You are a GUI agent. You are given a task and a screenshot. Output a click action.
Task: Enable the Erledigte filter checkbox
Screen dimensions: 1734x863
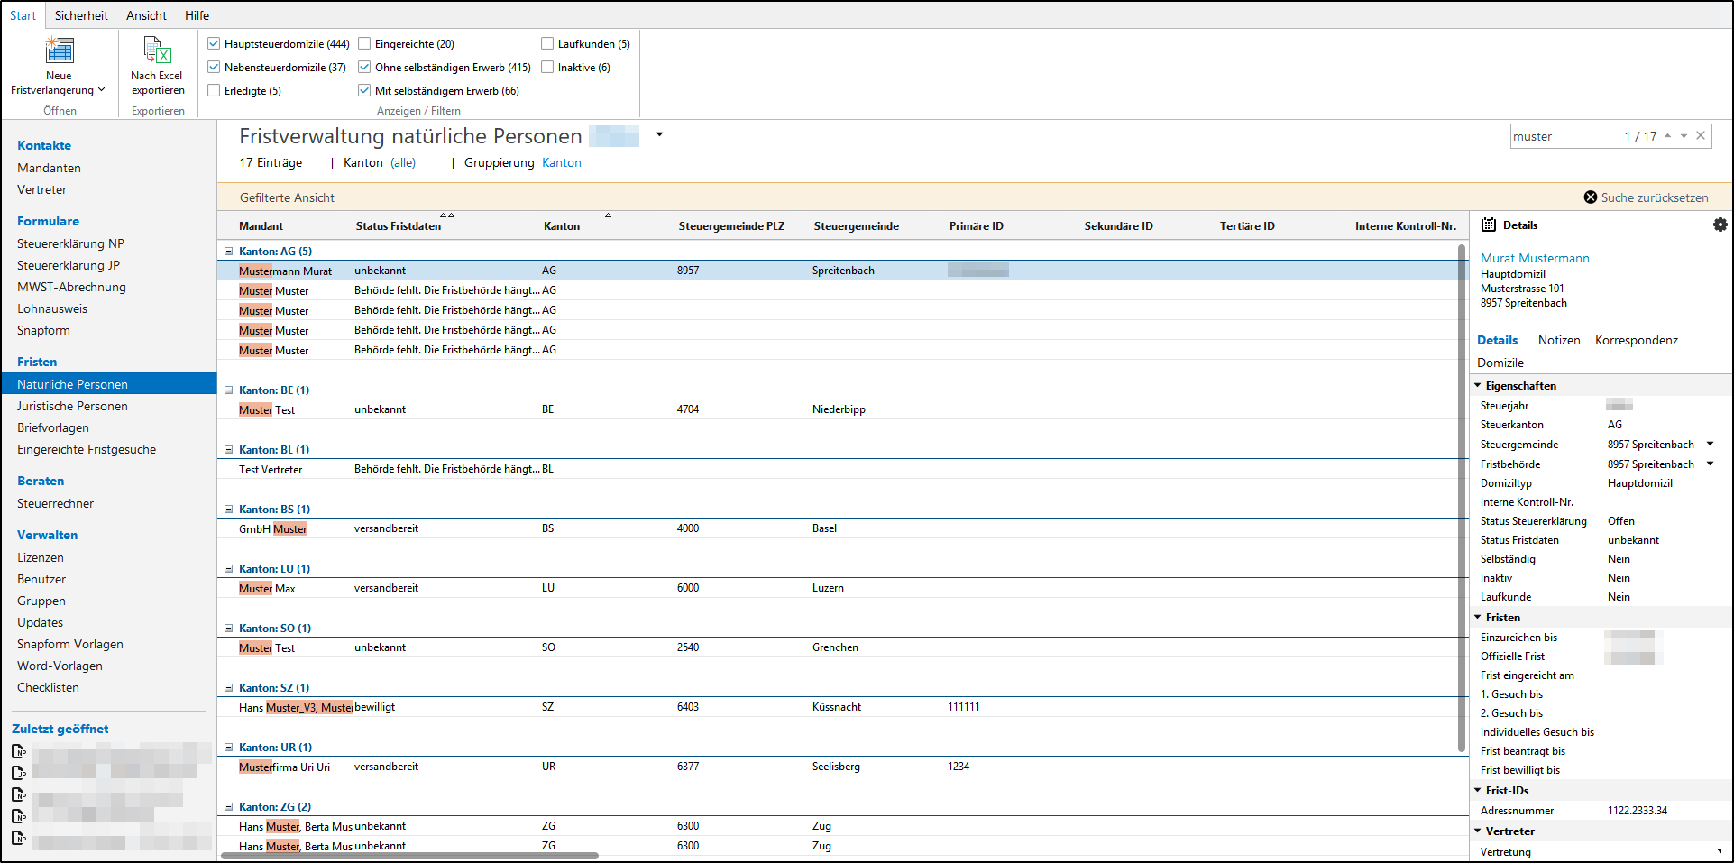coord(214,90)
